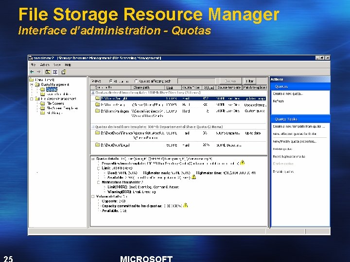Collapse the 500Mb Departmental Share Quota group
Viewport: 350px width, 262px height.
[93, 127]
